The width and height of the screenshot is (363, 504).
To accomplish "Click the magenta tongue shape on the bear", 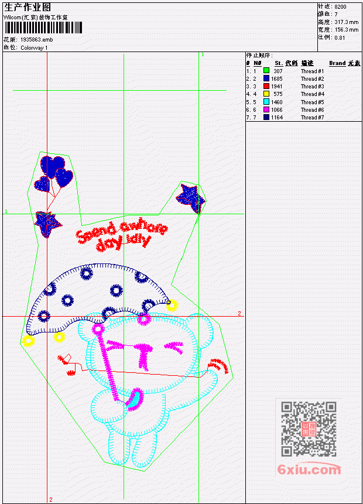I will tap(135, 399).
